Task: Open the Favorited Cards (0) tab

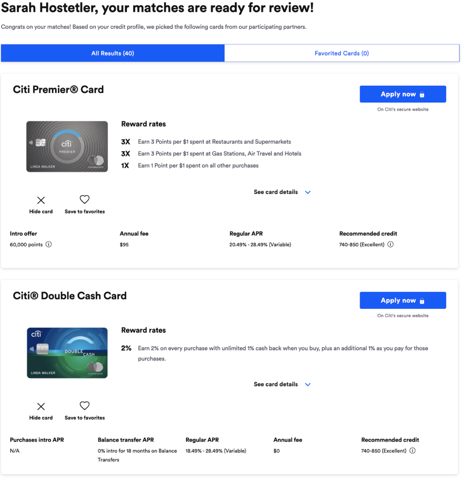Action: 342,53
